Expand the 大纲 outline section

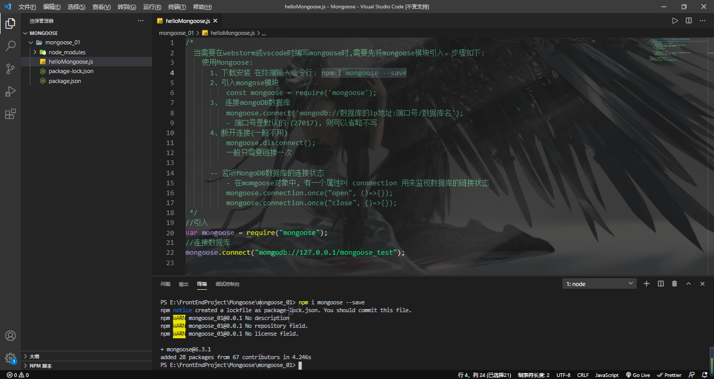[x=86, y=356]
